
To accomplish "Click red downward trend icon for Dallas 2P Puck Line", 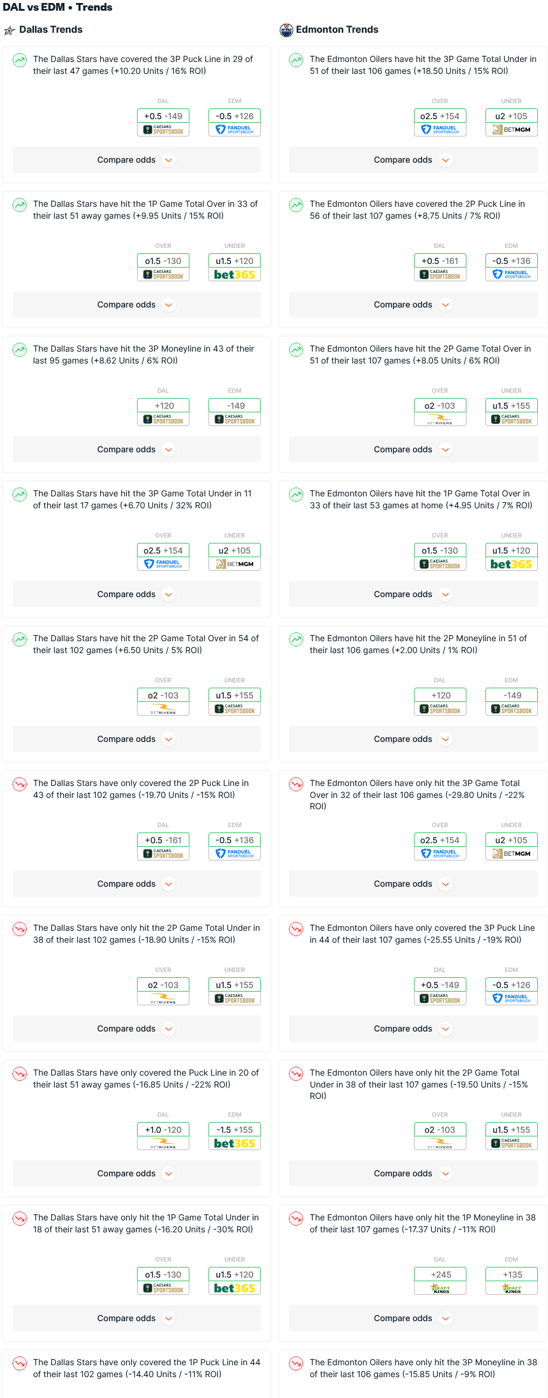I will pos(20,784).
